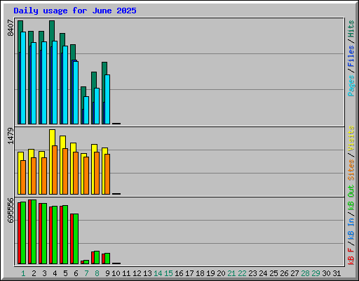
Task: Click day 3 on the date axis
Action: click(44, 273)
